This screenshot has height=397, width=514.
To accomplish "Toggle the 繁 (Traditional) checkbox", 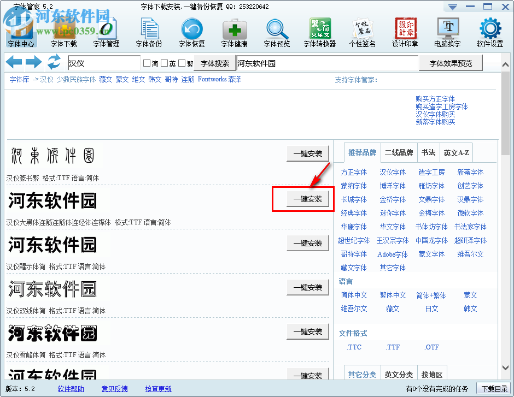I will point(182,63).
